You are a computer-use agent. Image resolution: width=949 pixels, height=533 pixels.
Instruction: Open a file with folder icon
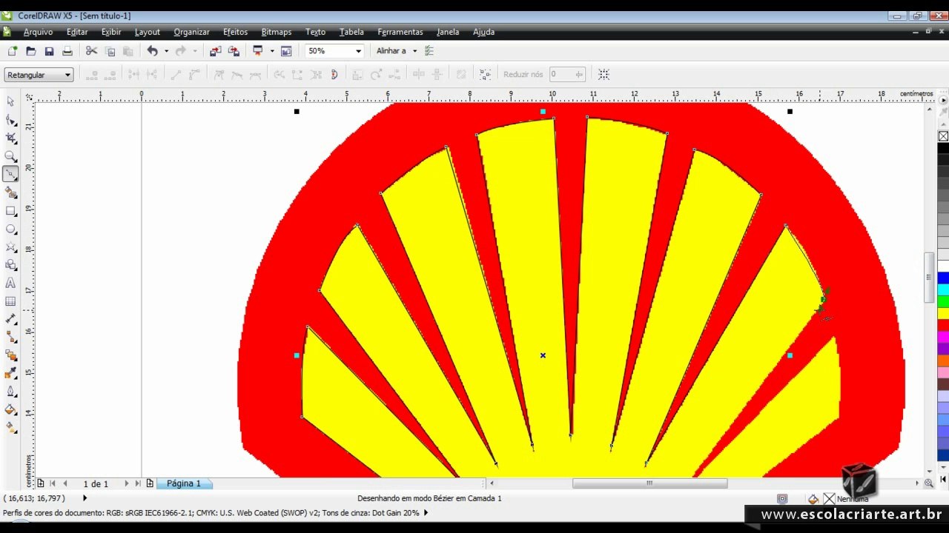click(31, 51)
